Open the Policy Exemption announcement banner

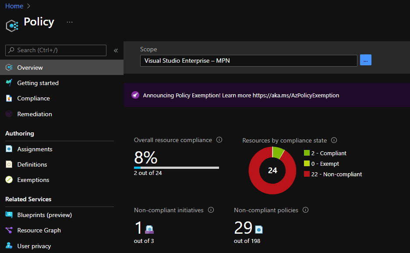point(241,95)
